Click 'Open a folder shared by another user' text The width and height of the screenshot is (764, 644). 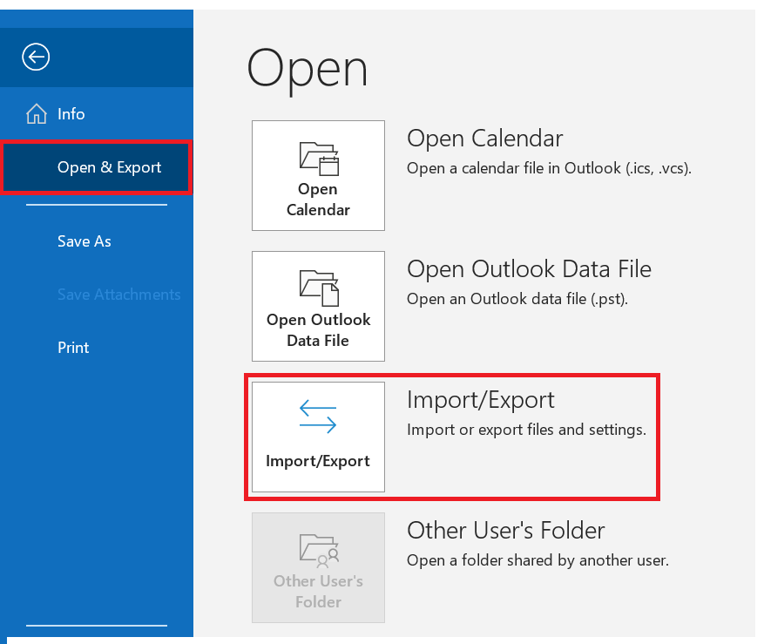(538, 560)
